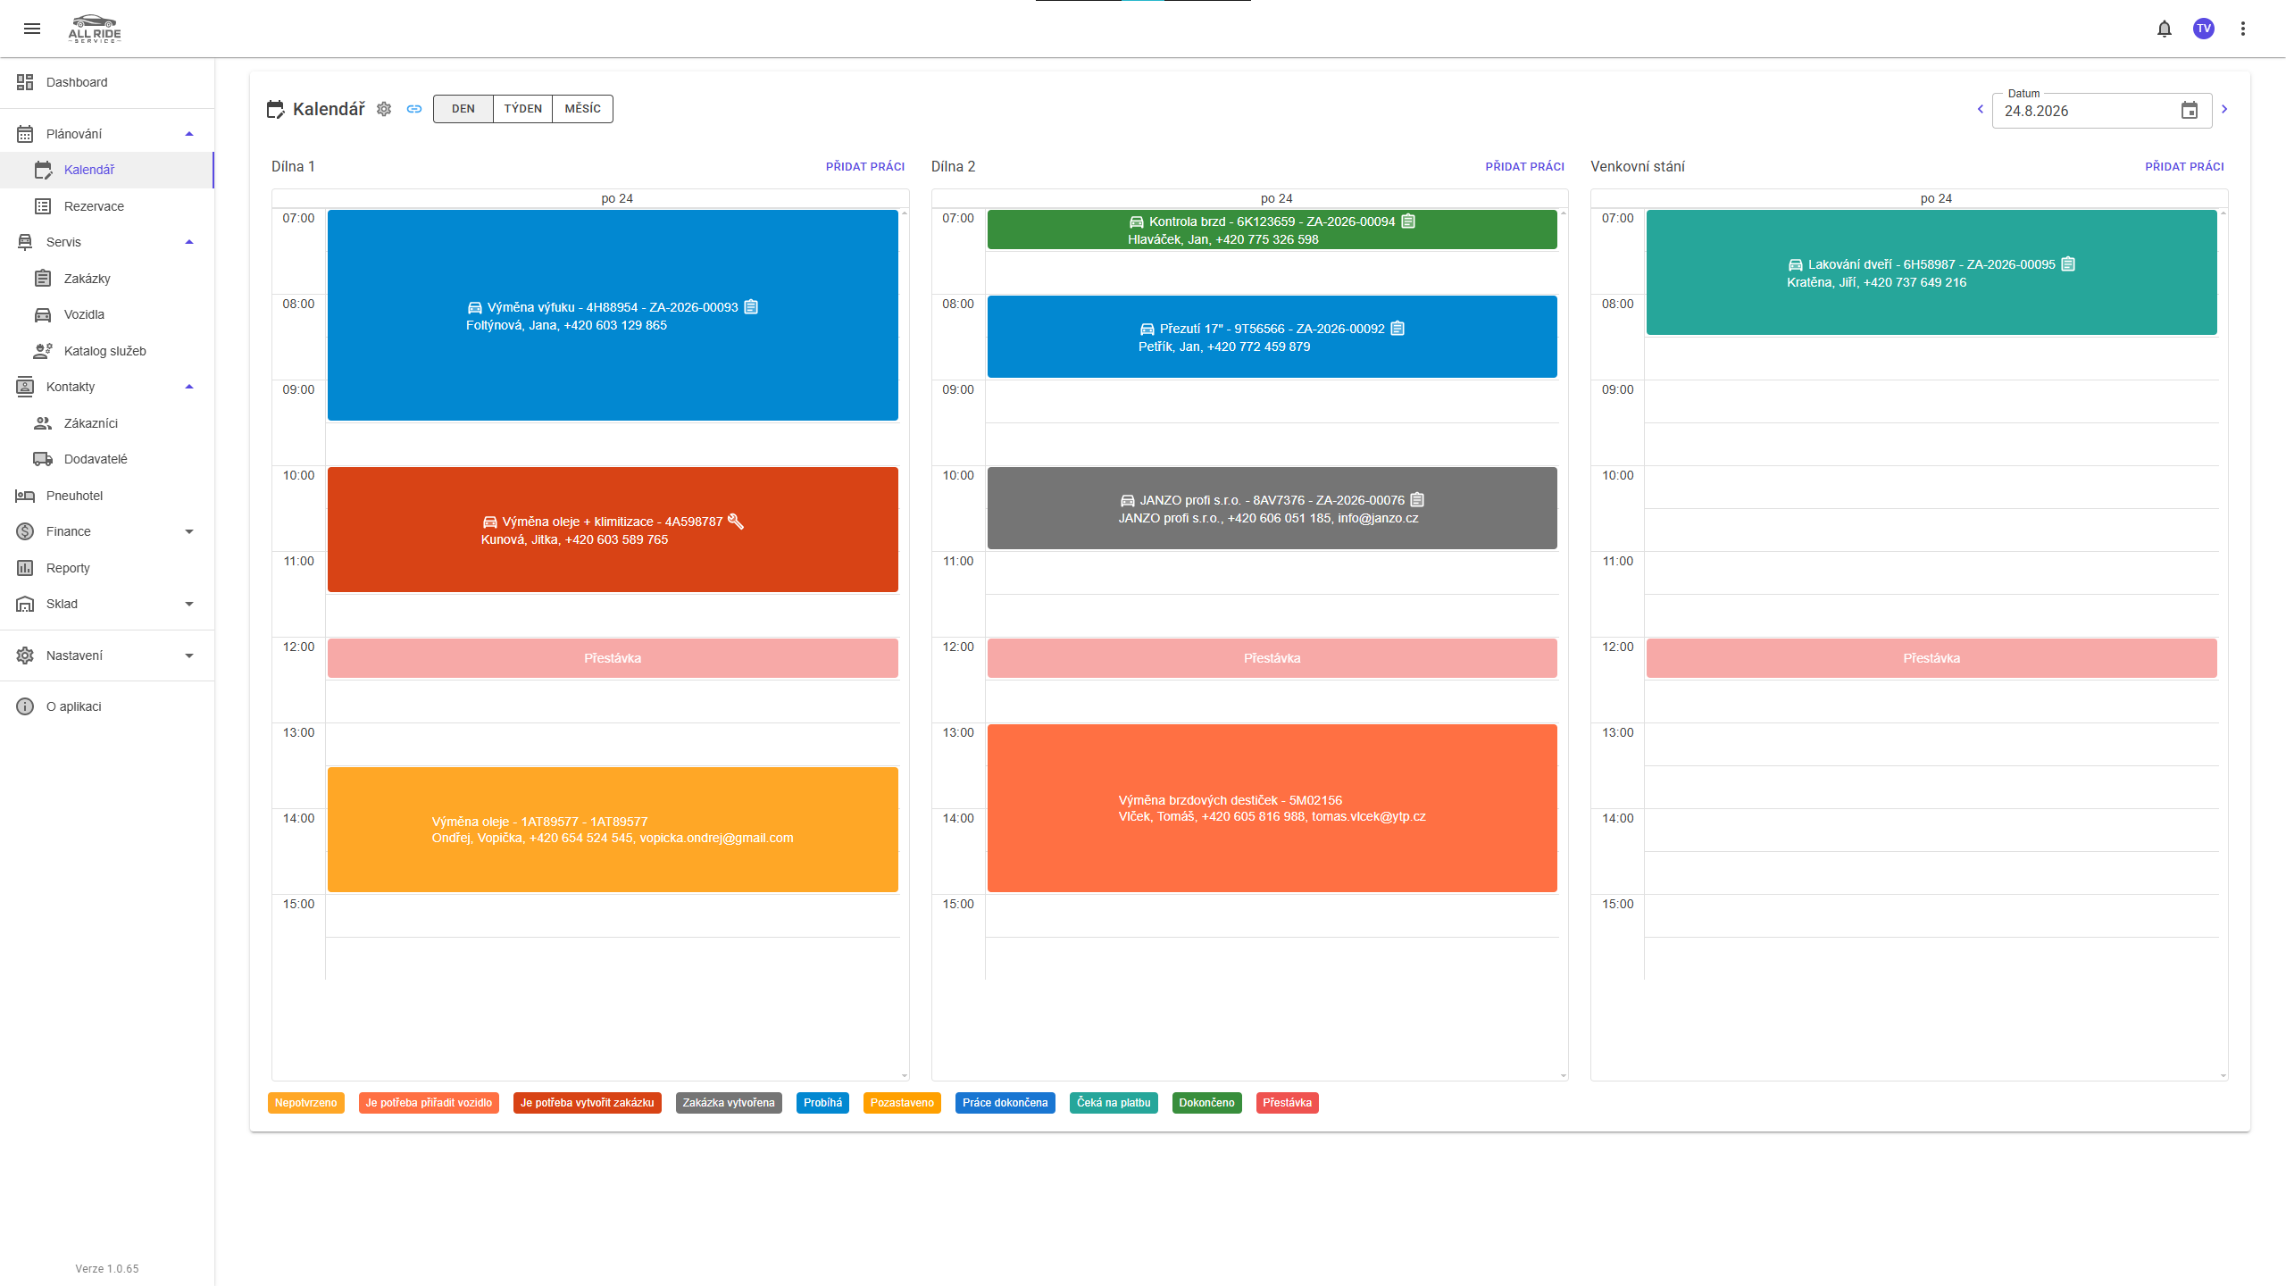2286x1286 pixels.
Task: Click wrench icon on Výměna oleje + klimitizace
Action: (x=736, y=522)
